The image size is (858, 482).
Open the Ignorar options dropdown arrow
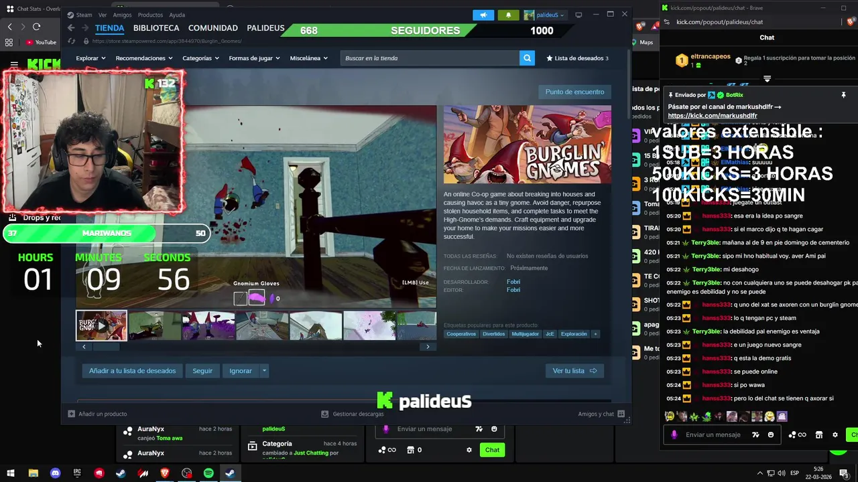coord(264,371)
